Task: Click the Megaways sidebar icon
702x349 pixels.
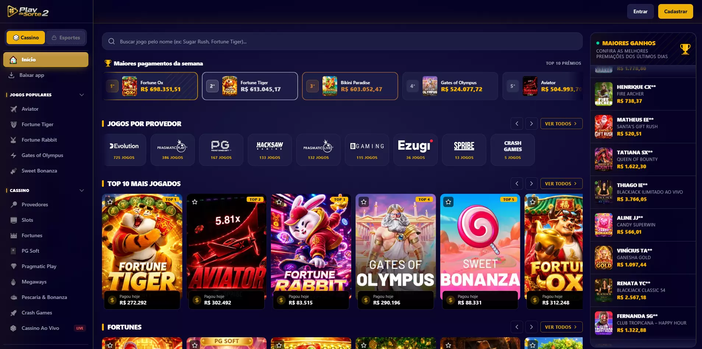Action: click(x=14, y=282)
